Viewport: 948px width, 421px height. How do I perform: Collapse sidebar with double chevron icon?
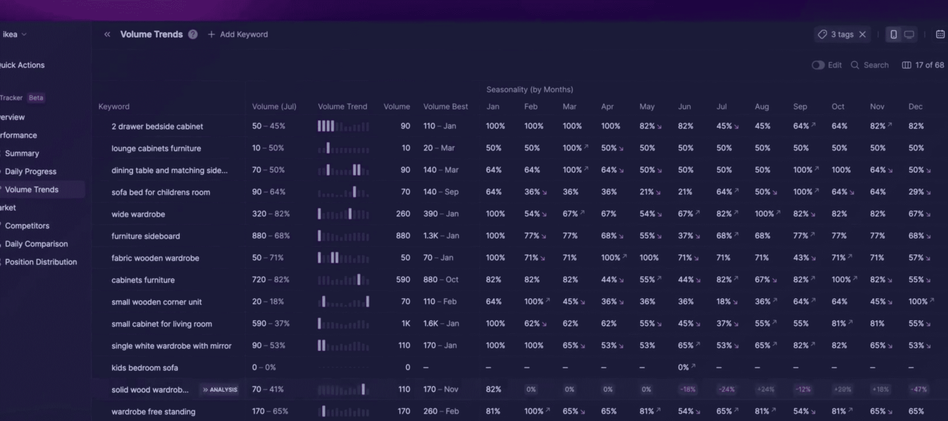[x=107, y=35]
